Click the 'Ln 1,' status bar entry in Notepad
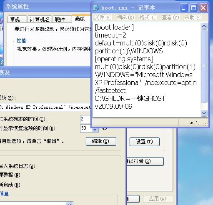 pyautogui.click(x=194, y=122)
